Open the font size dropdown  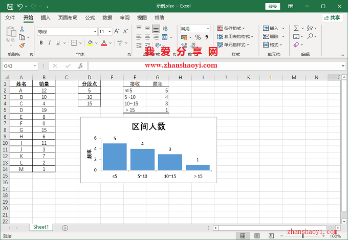tap(110, 32)
